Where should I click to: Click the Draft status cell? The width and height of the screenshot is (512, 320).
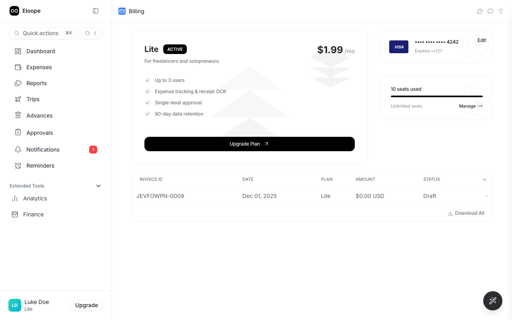coord(430,196)
